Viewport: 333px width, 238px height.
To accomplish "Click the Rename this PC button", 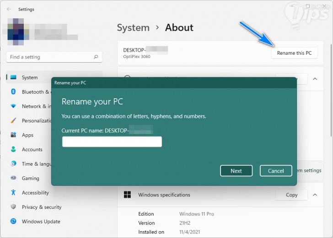I will pos(294,53).
